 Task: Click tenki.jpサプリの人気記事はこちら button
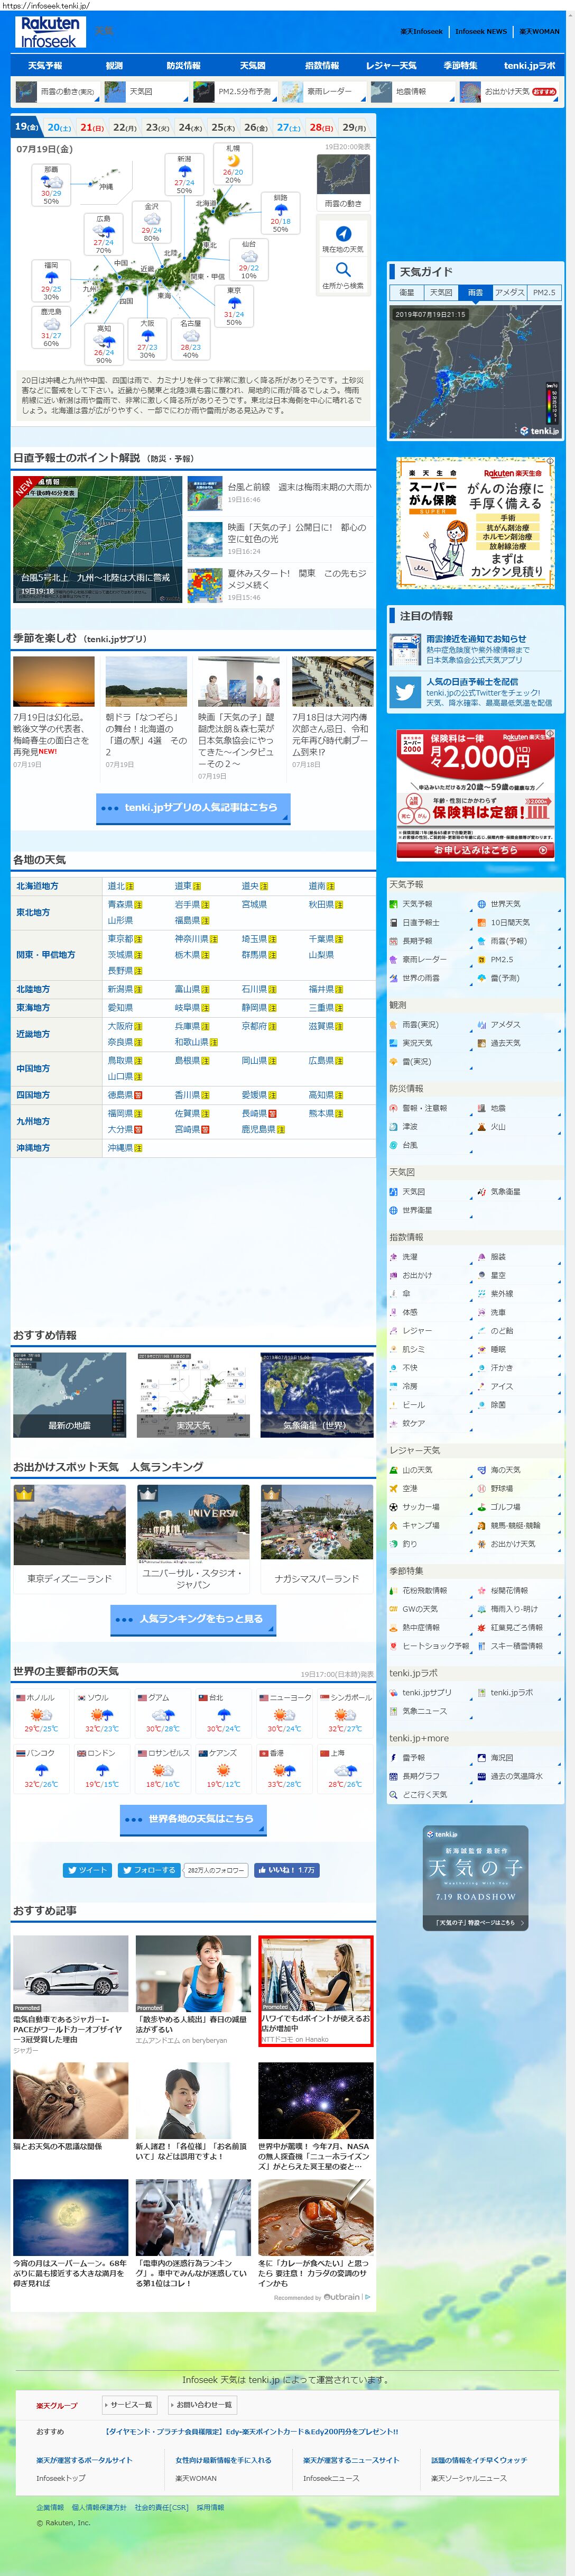click(x=193, y=808)
